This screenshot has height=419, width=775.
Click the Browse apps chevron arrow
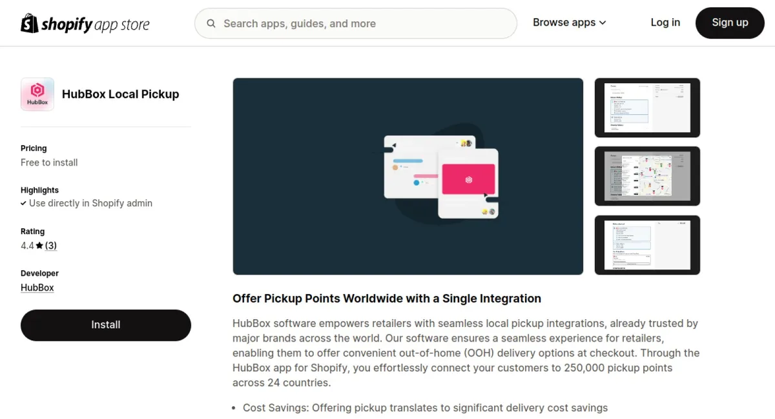[x=603, y=23]
